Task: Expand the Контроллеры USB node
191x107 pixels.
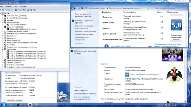Action: [3, 40]
